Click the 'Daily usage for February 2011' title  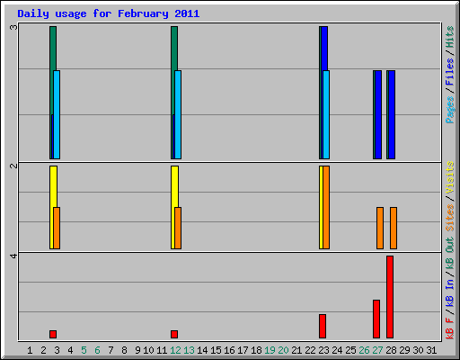click(109, 13)
